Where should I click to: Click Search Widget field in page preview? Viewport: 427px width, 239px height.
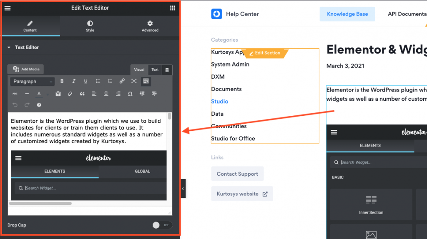click(379, 162)
